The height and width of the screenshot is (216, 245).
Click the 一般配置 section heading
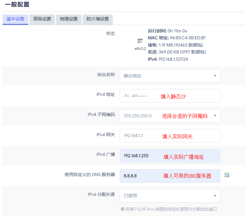(17, 4)
